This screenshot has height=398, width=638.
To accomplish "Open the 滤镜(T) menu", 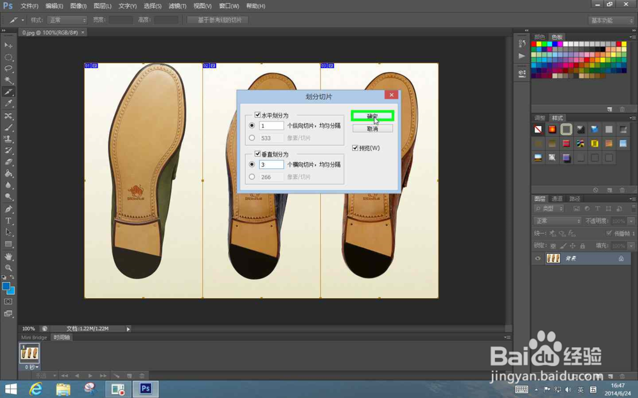I will [177, 6].
